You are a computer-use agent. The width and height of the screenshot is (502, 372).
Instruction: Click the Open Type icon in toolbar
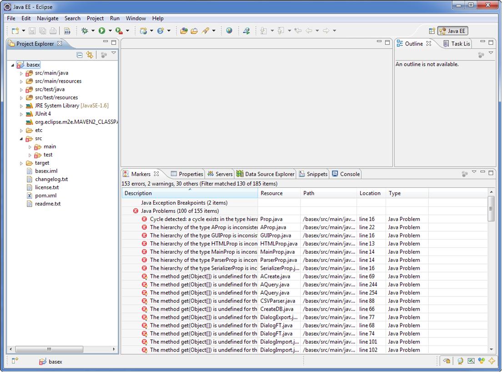[x=184, y=31]
